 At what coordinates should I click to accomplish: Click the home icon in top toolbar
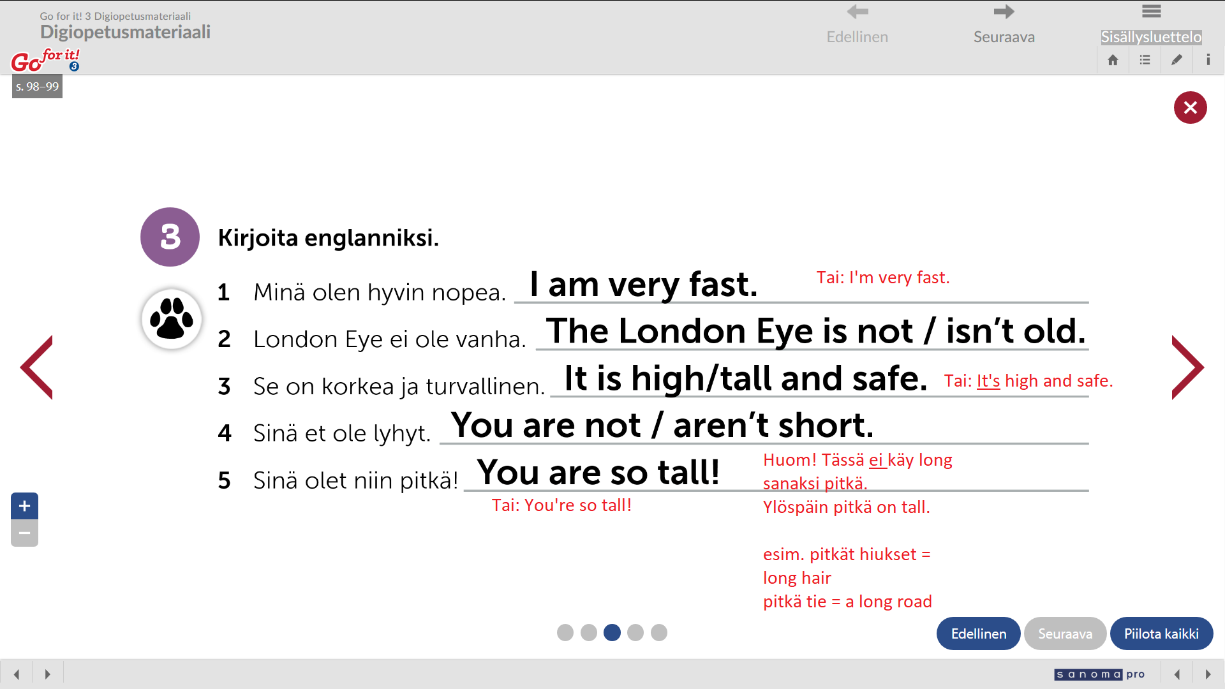1113,60
